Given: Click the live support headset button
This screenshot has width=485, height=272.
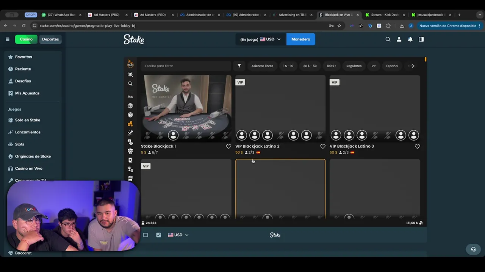Looking at the screenshot, I should click(x=473, y=249).
